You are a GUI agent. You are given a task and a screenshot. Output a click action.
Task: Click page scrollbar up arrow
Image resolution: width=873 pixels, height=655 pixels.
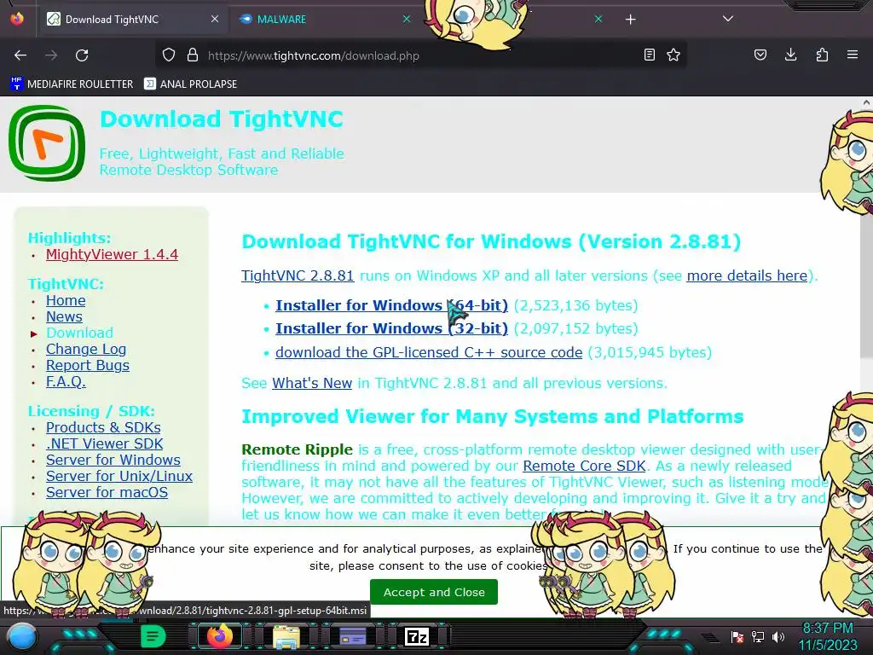[x=866, y=102]
